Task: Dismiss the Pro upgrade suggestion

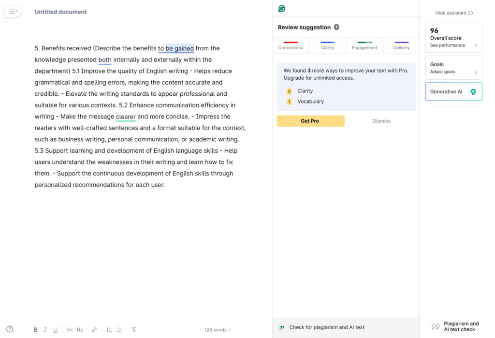Action: pyautogui.click(x=381, y=121)
